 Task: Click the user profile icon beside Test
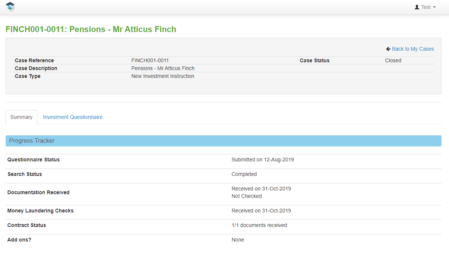[416, 7]
